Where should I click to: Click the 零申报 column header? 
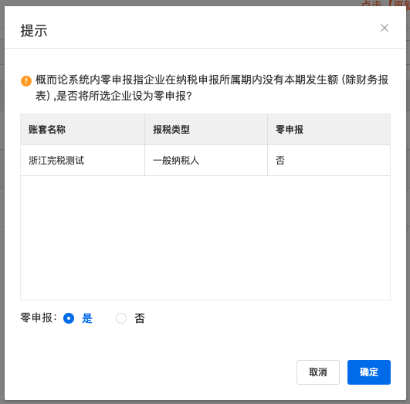[x=329, y=129]
